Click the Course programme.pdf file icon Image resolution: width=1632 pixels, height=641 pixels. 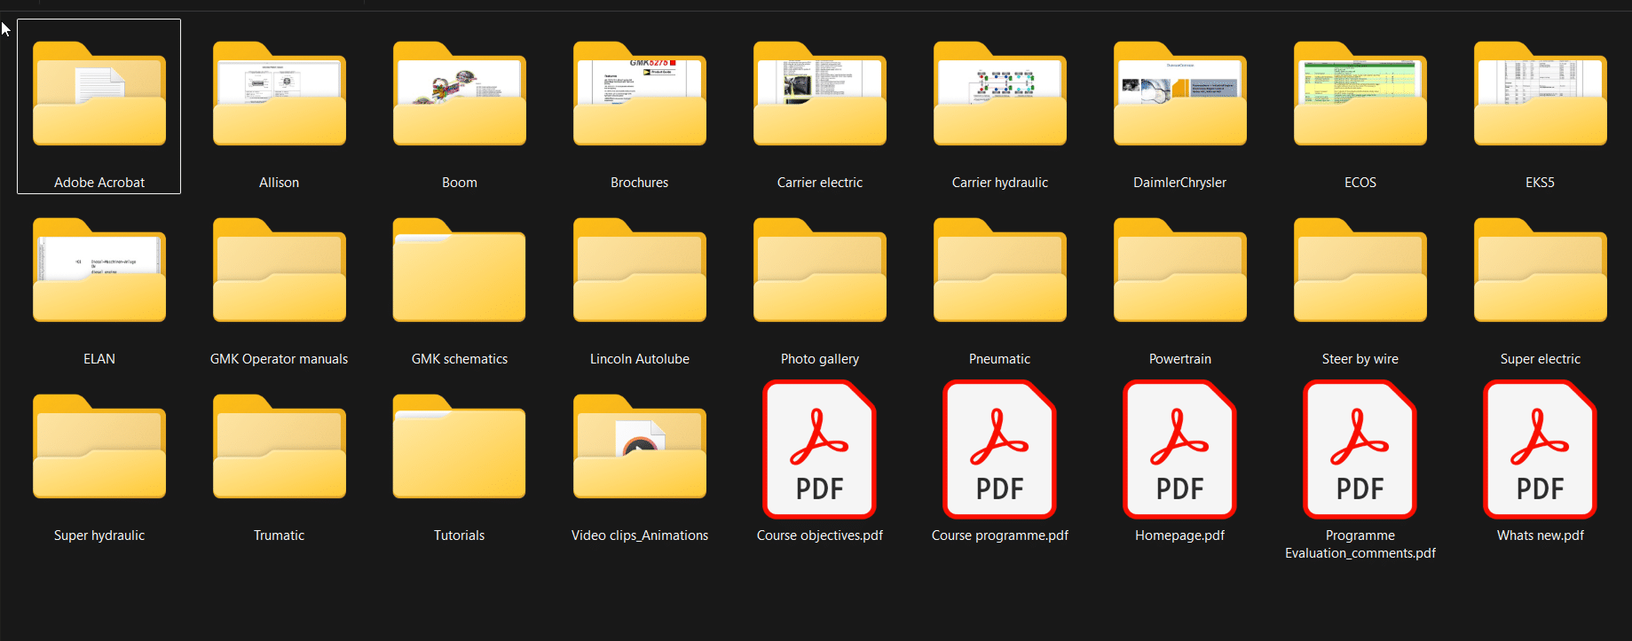tap(1000, 449)
